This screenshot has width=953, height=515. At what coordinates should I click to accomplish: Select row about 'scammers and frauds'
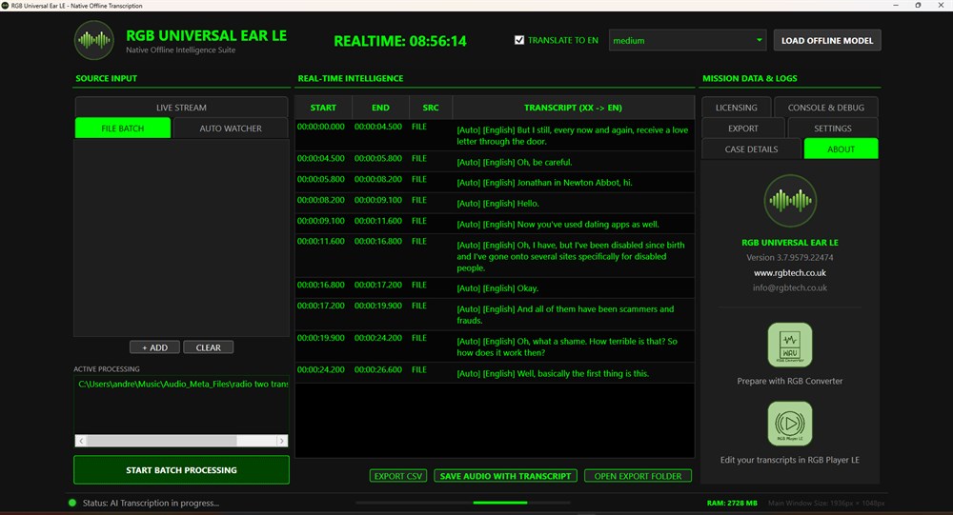495,314
